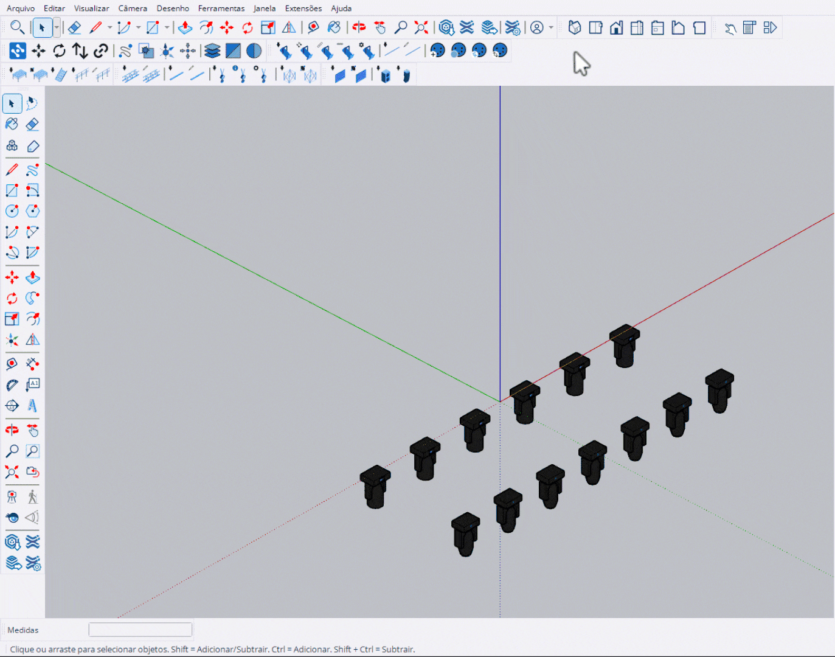835x657 pixels.
Task: Select the Eraser tool in top toolbar
Action: pos(74,28)
